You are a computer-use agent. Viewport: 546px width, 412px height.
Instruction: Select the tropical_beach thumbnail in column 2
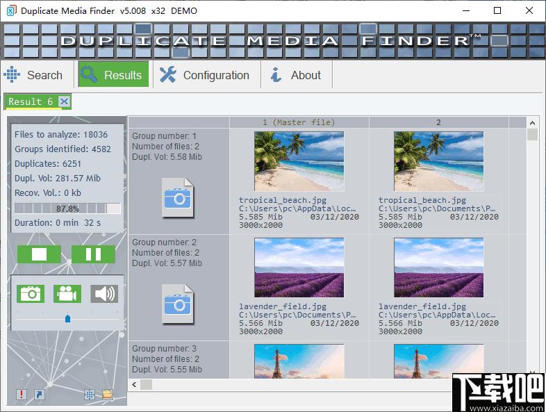[x=439, y=161]
